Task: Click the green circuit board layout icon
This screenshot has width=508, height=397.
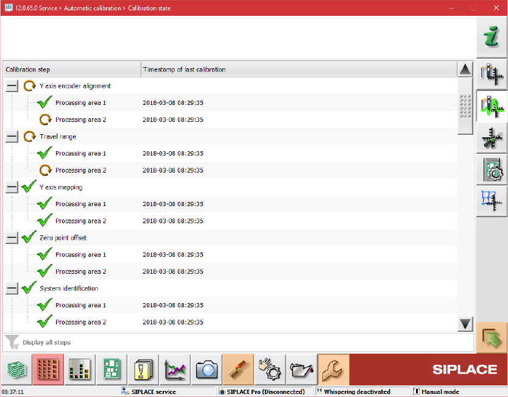Action: click(111, 370)
